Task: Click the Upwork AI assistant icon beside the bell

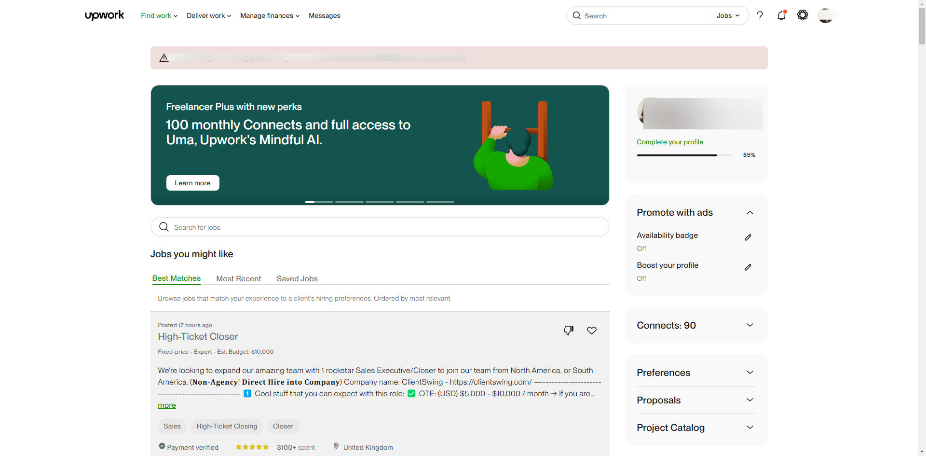Action: click(803, 15)
